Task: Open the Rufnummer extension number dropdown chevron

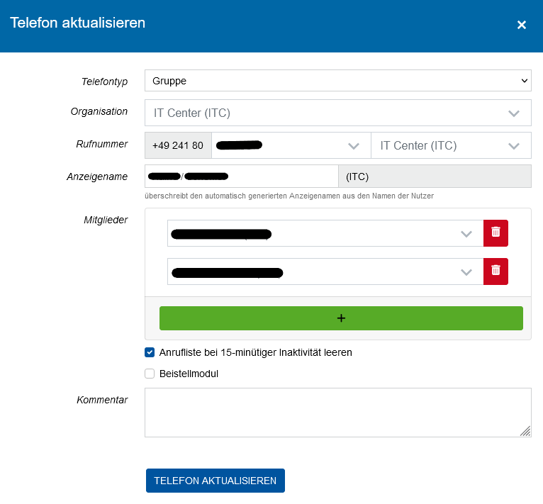Action: (353, 146)
